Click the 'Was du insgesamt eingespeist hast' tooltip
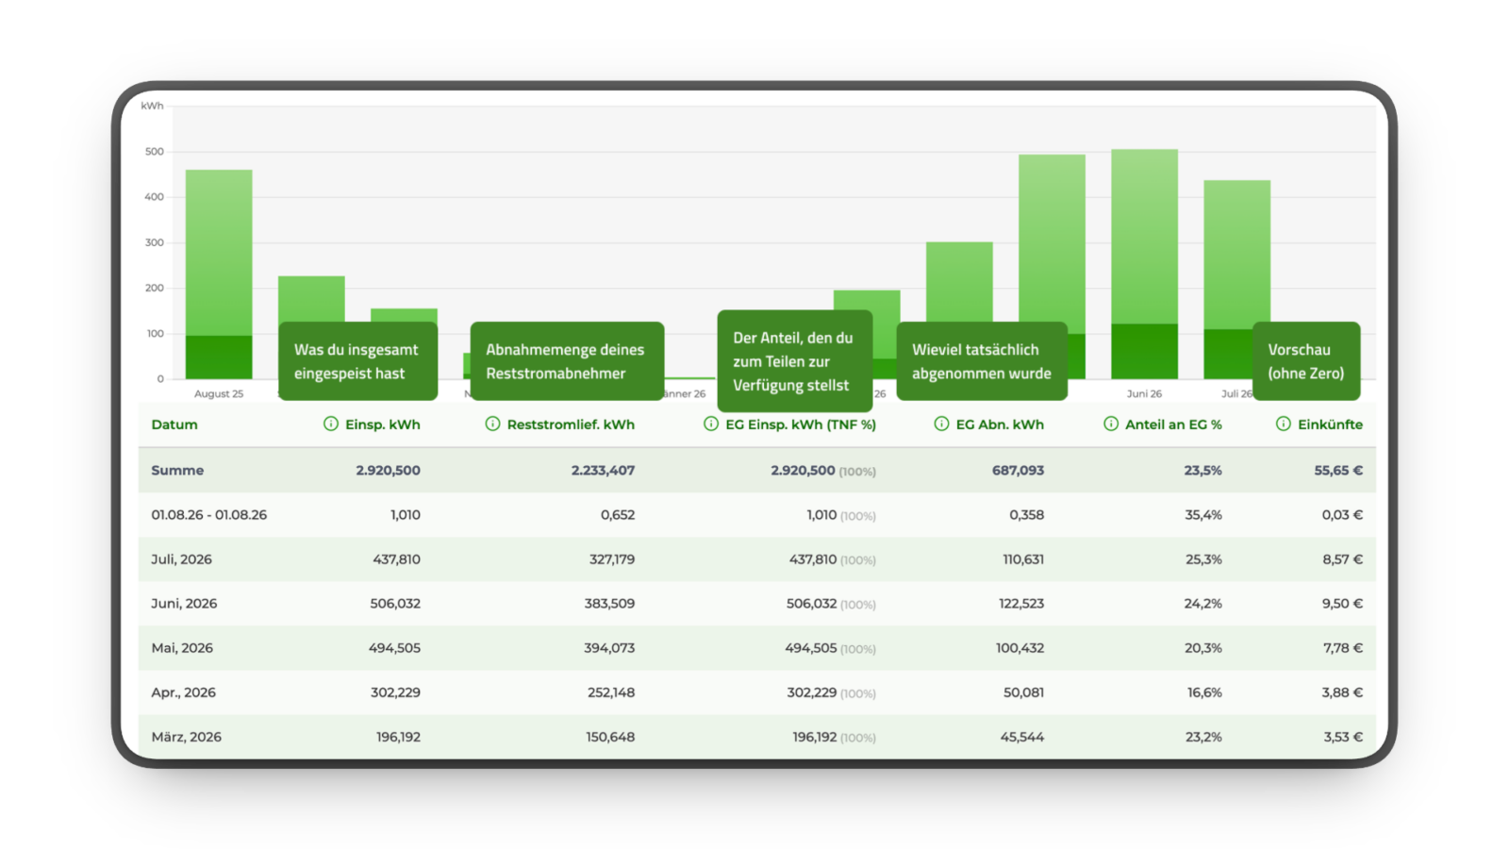Viewport: 1509px width, 849px height. [x=358, y=361]
